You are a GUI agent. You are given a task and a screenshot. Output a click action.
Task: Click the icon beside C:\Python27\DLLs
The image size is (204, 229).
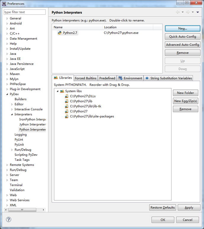point(67,96)
